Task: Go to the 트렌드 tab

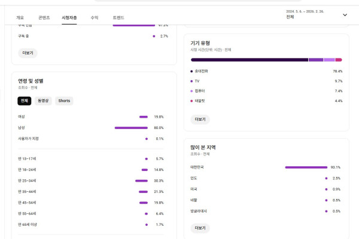Action: 118,17
